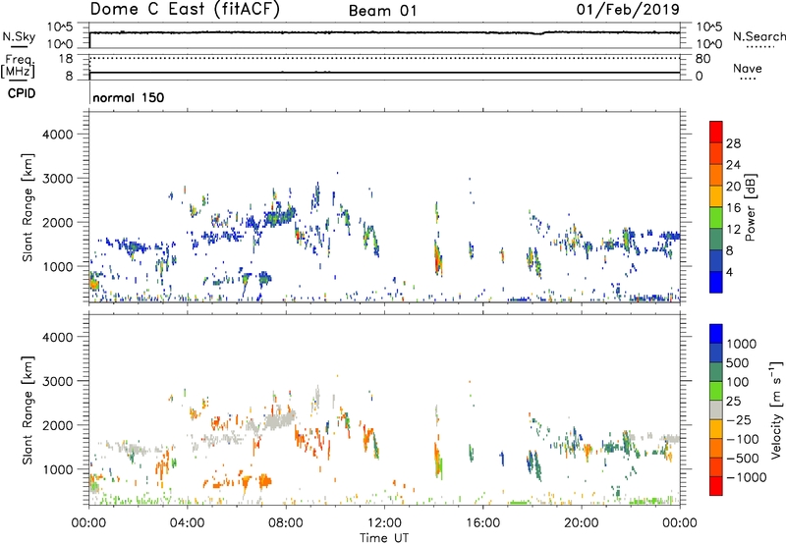Click the "Time UT" axis title

(384, 538)
